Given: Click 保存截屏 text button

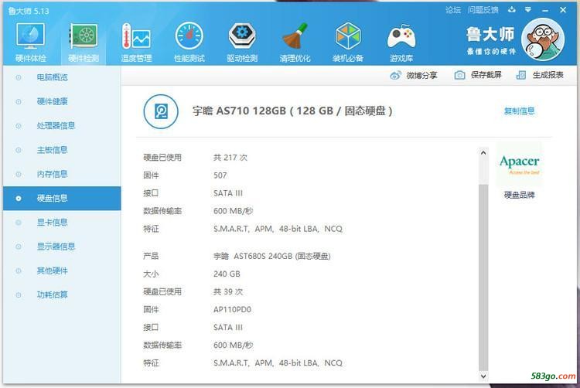Looking at the screenshot, I should 486,75.
